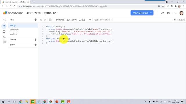Screen dimensions: 186x104
Task: Add a service with plus icon
Action: coord(35,45)
